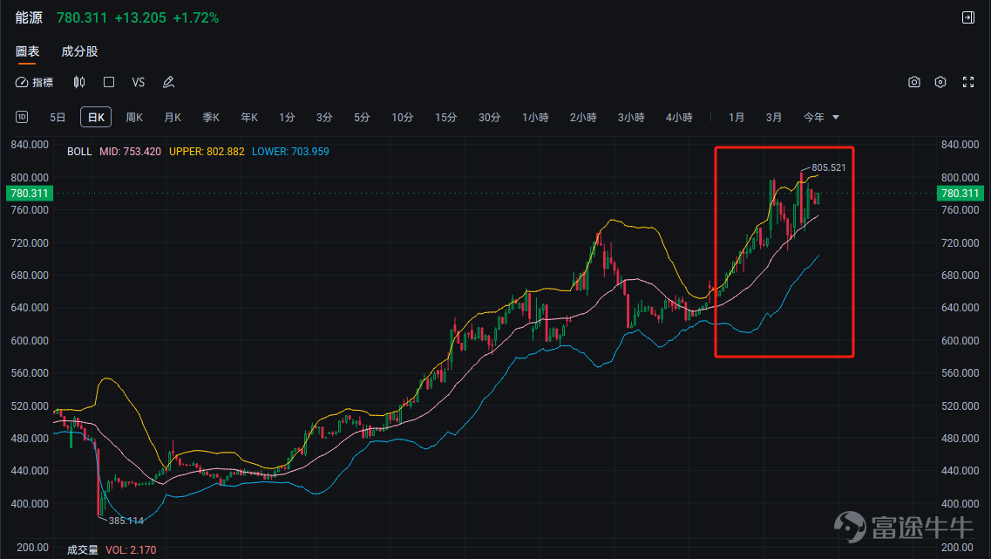The height and width of the screenshot is (559, 991).
Task: Select the 月K timeframe
Action: [x=173, y=118]
